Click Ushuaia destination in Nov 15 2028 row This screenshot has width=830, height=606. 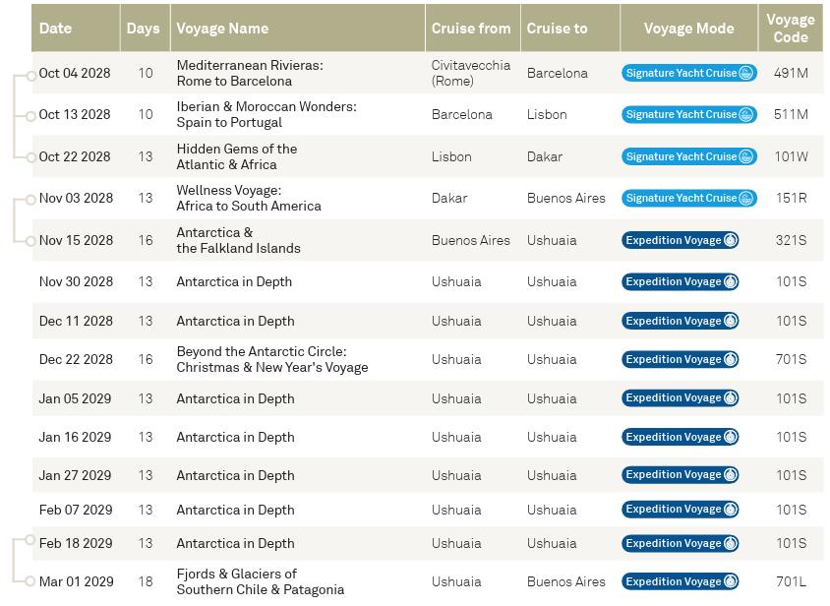(x=552, y=240)
